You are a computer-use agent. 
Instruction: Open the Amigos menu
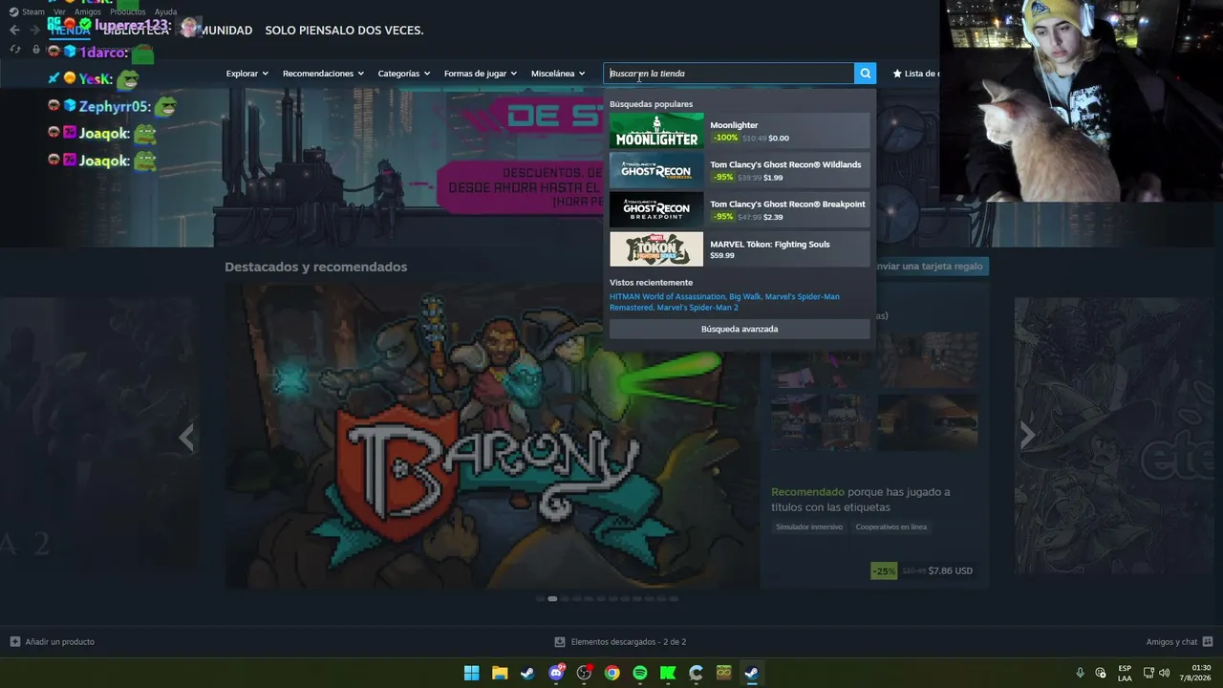coord(88,11)
